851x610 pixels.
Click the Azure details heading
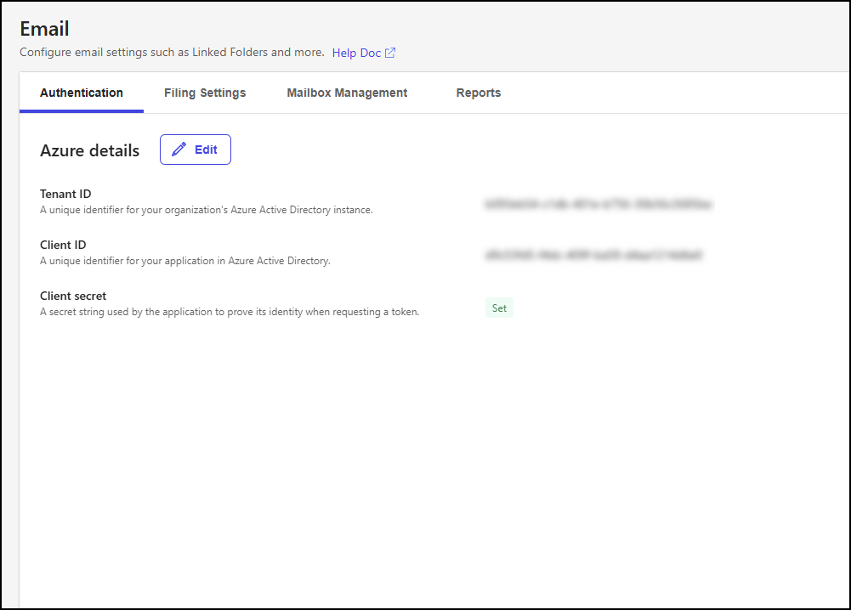[89, 150]
